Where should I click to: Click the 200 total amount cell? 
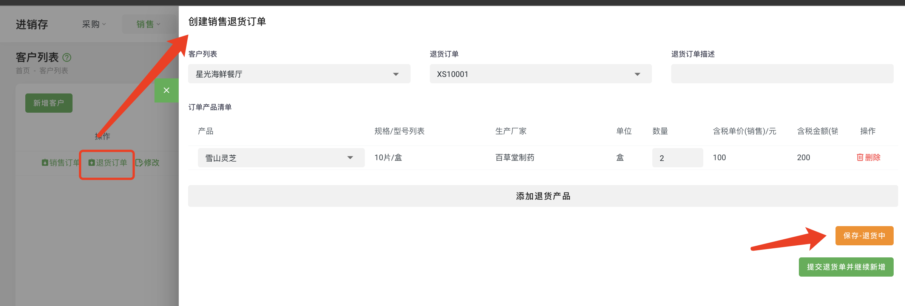coord(803,158)
